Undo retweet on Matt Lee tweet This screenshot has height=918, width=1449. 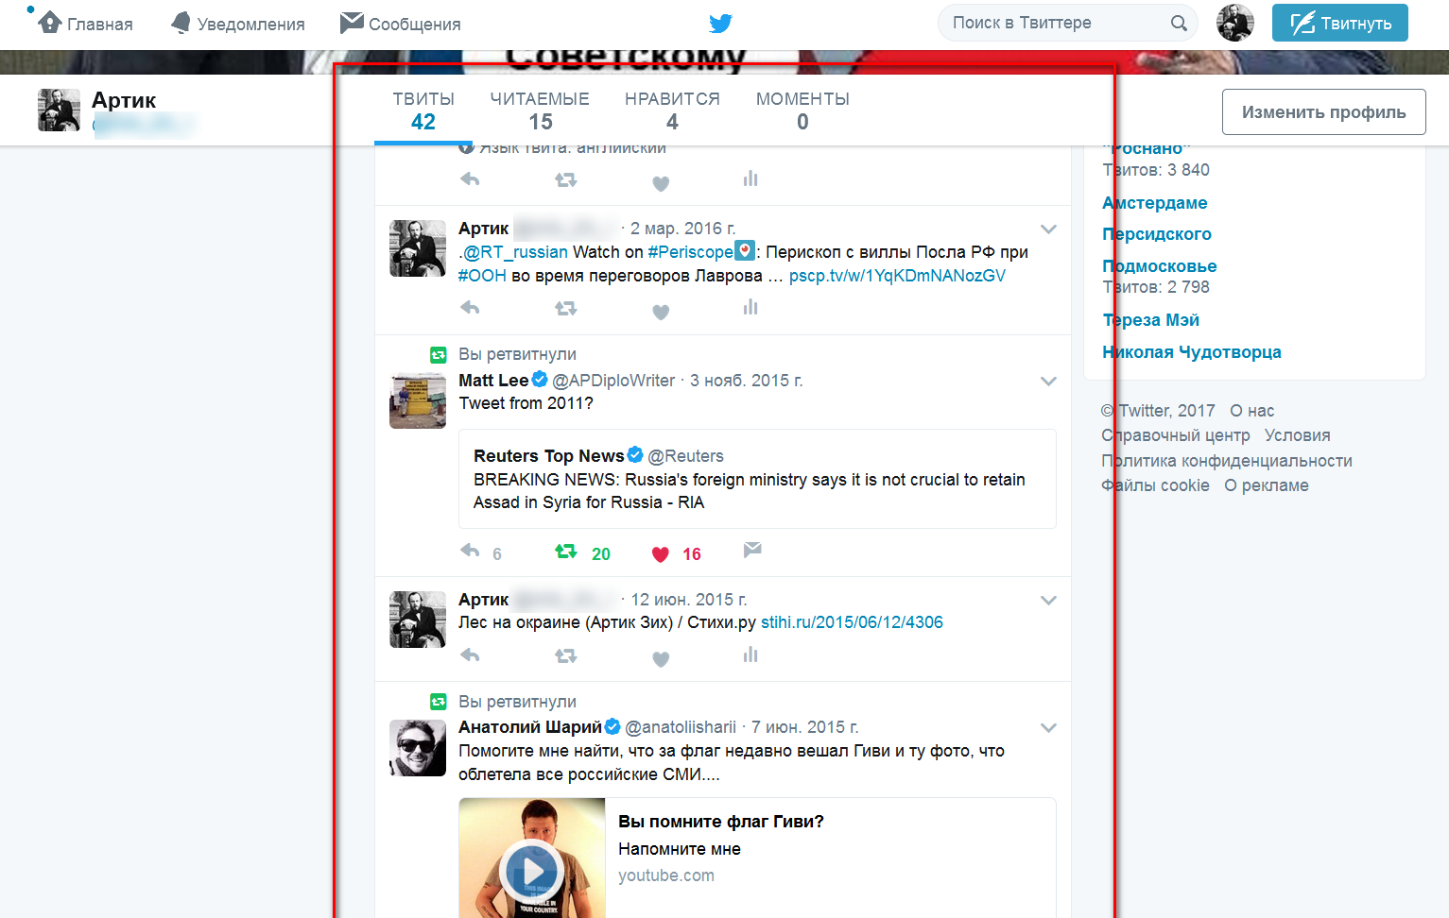pos(565,551)
